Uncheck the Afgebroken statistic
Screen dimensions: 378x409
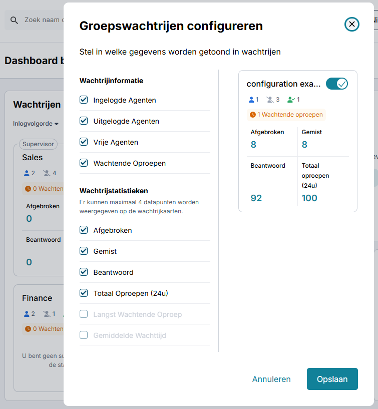click(84, 230)
